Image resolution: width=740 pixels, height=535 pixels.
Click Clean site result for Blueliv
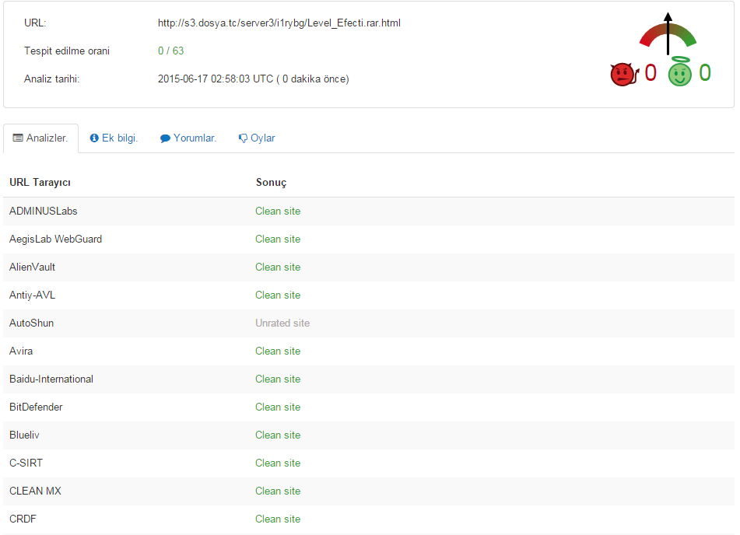(x=278, y=435)
